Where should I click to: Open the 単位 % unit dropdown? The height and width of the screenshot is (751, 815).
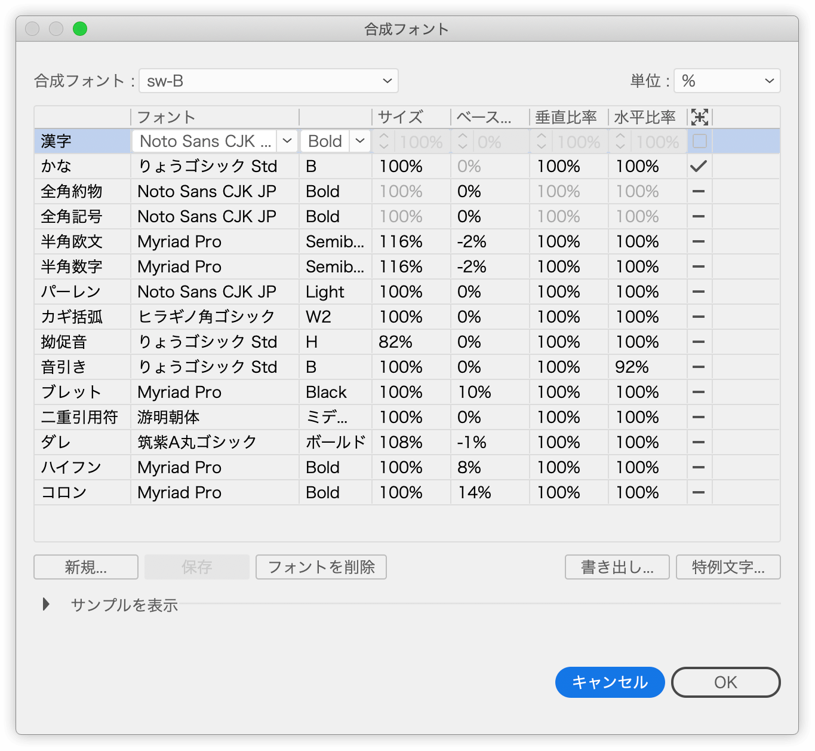coord(727,81)
